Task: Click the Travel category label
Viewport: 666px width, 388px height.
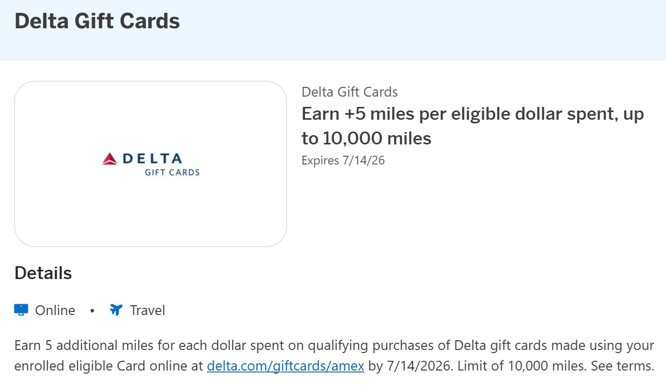Action: tap(148, 310)
